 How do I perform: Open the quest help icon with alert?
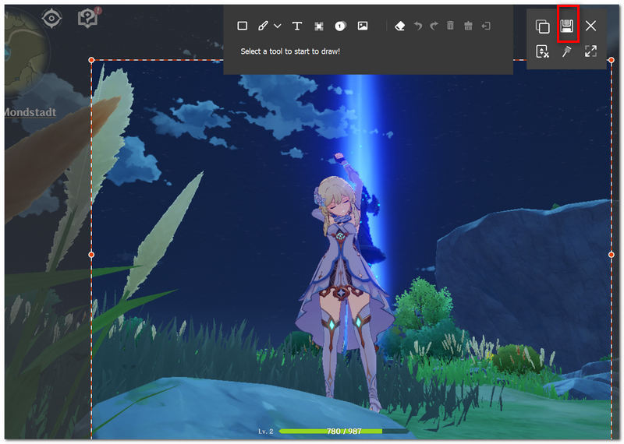(88, 17)
